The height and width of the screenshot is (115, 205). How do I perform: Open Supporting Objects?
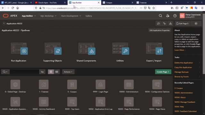[53, 49]
